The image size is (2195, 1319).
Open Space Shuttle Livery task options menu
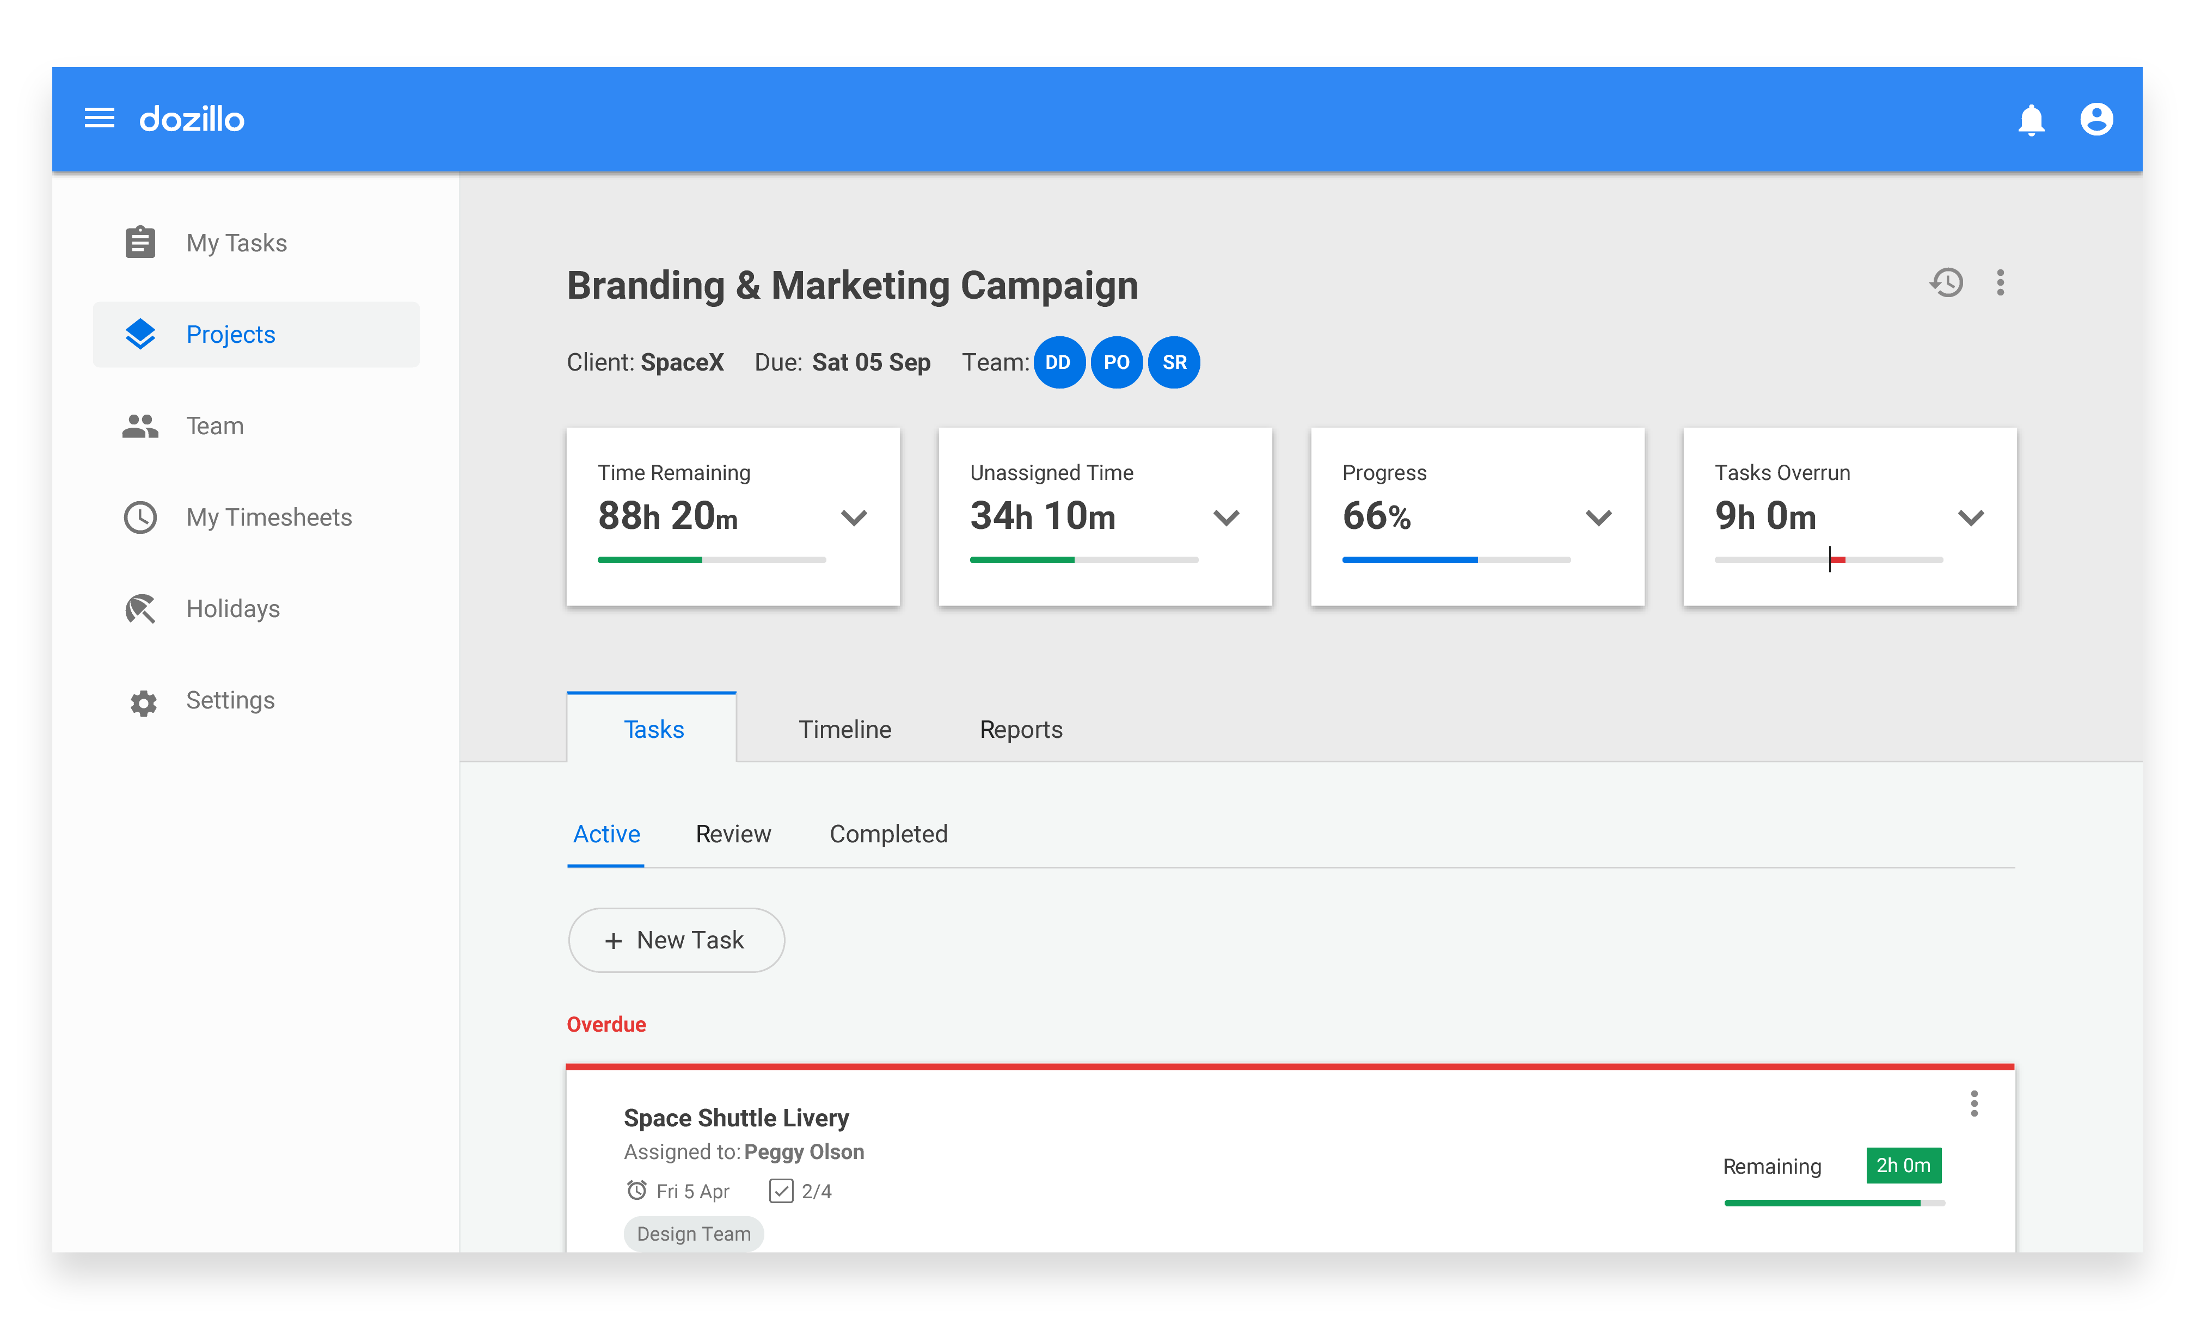pyautogui.click(x=1973, y=1103)
